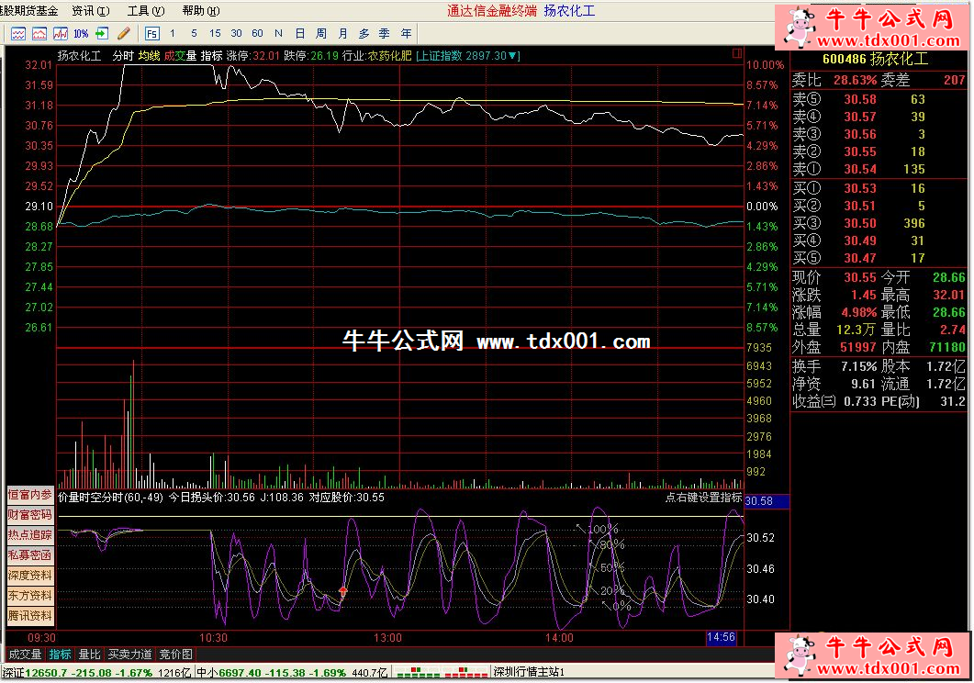Click the 10% toolbar icon
This screenshot has width=974, height=683.
click(81, 34)
